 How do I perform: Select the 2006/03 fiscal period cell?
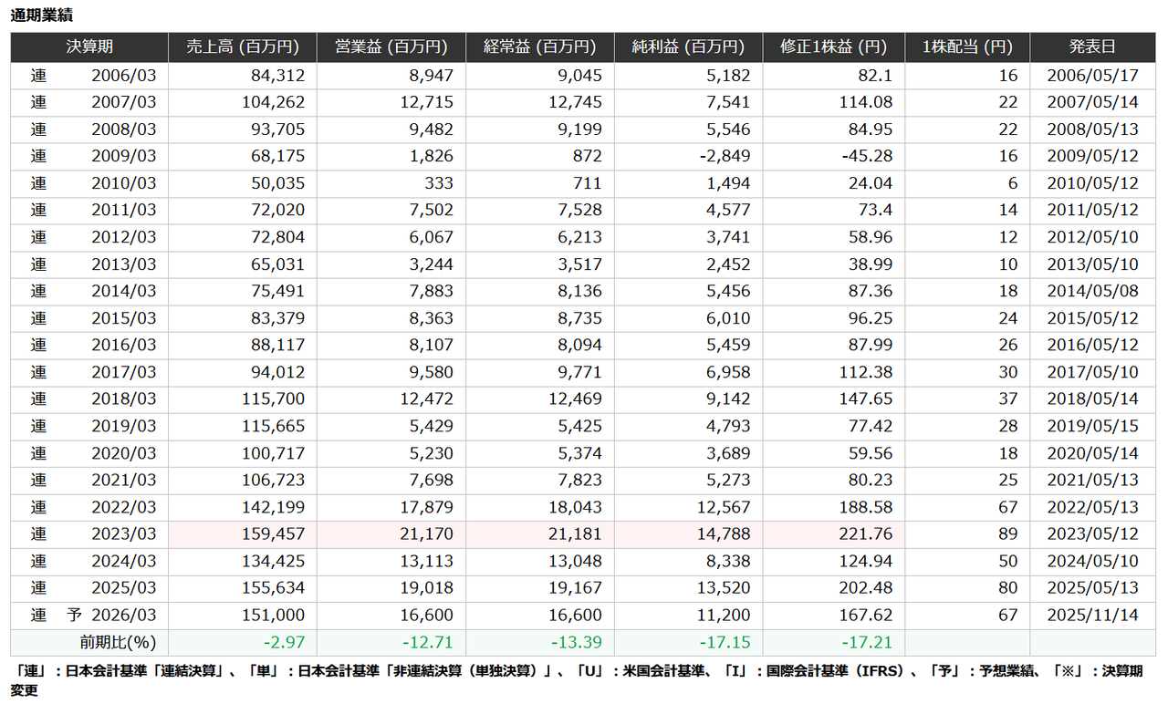[123, 76]
